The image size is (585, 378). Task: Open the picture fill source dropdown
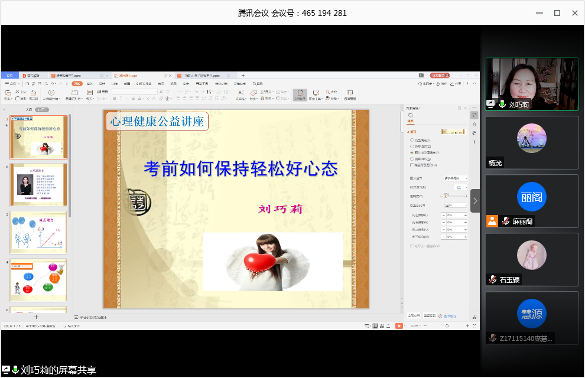(456, 178)
